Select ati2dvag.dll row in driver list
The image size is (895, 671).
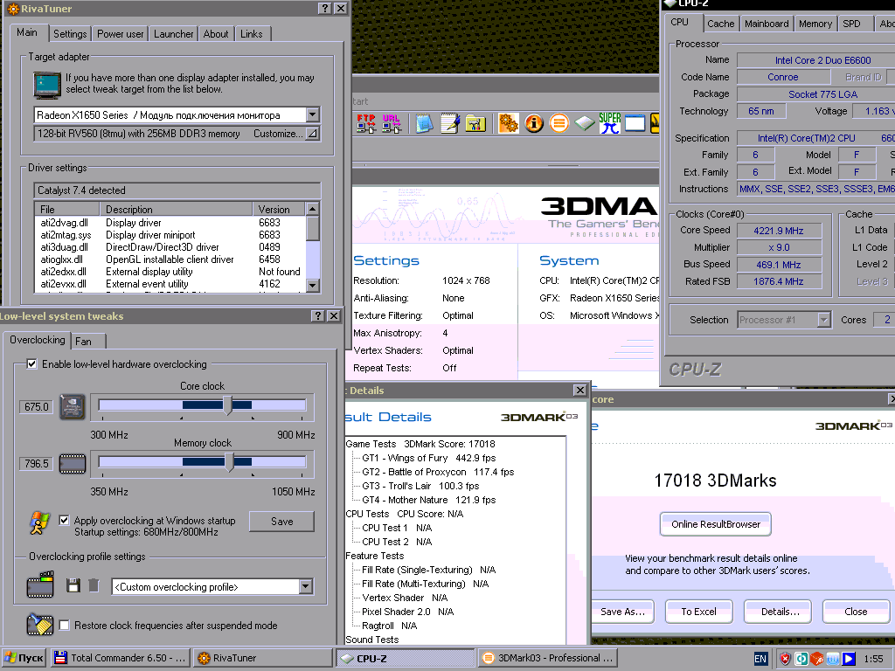click(x=170, y=223)
